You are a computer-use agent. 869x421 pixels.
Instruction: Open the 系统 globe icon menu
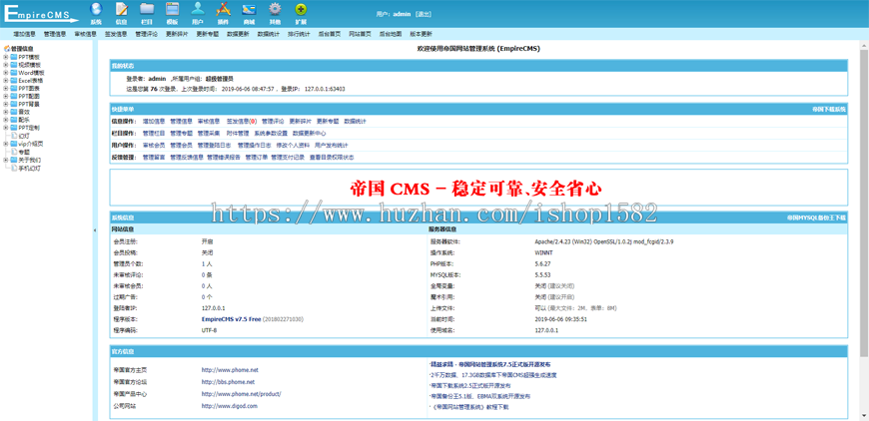click(x=97, y=13)
